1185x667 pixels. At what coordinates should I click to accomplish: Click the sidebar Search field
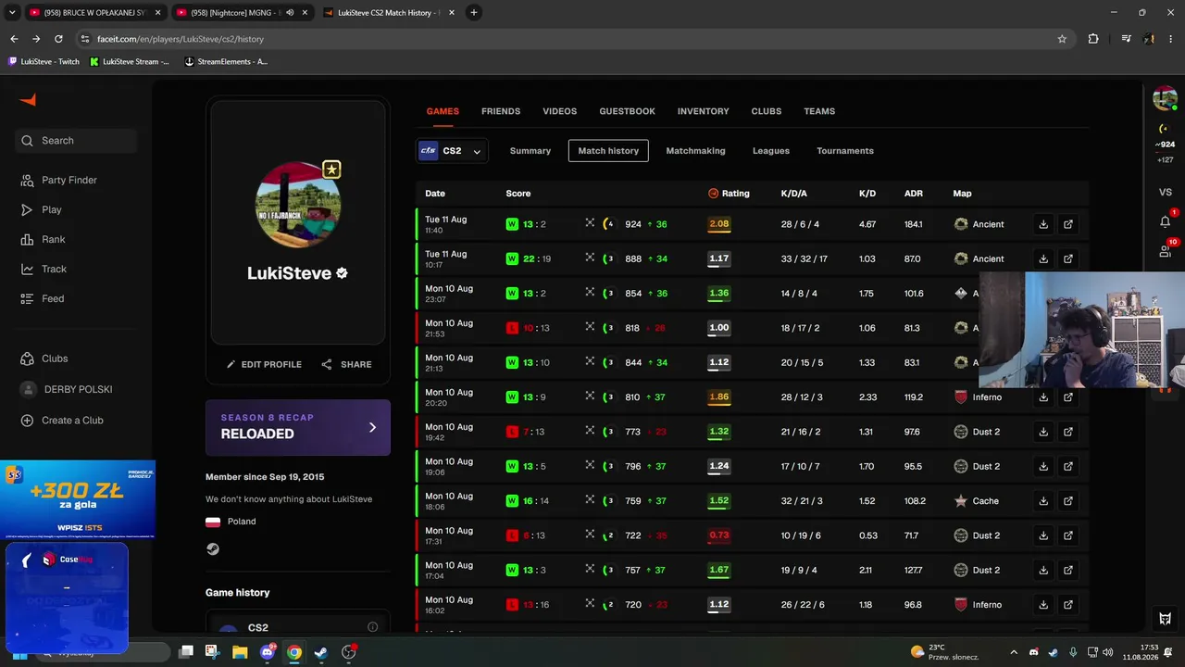76,141
